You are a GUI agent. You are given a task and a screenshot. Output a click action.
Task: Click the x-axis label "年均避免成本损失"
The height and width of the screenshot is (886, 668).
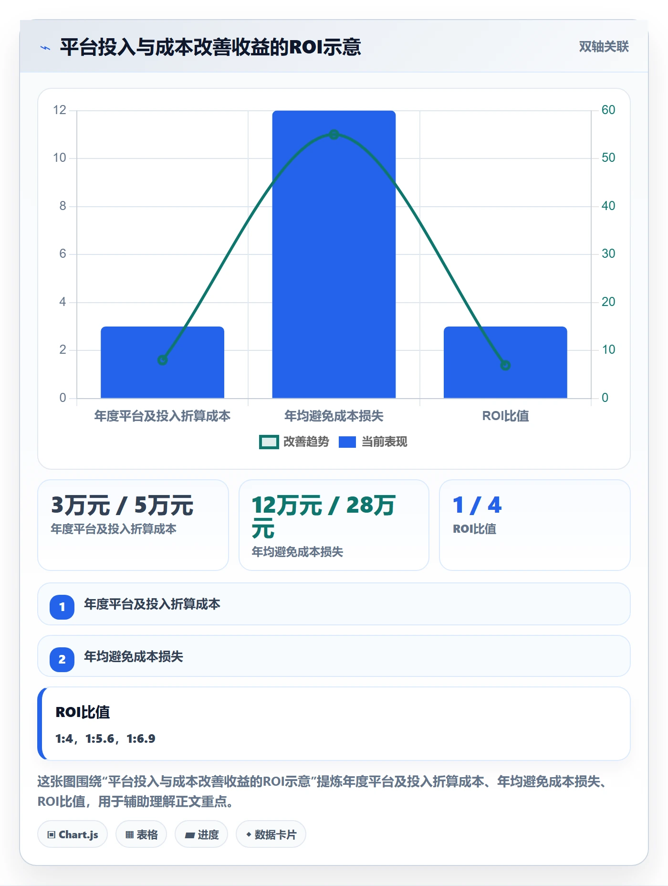[x=334, y=416]
